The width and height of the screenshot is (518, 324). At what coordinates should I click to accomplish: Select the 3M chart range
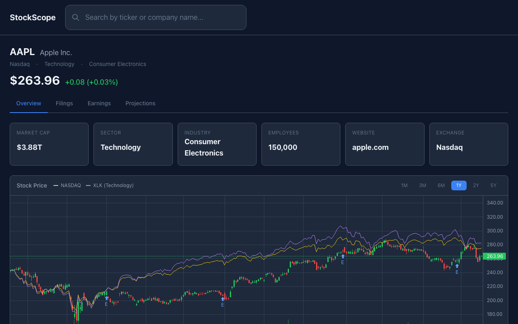point(422,185)
